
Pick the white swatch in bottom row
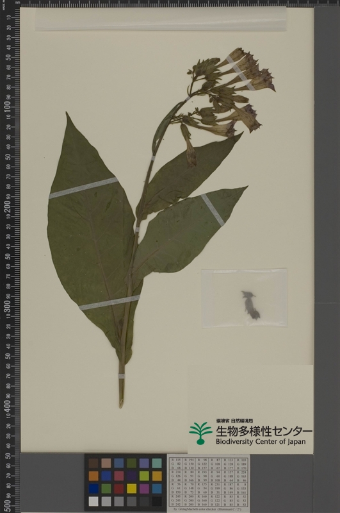click(x=93, y=501)
